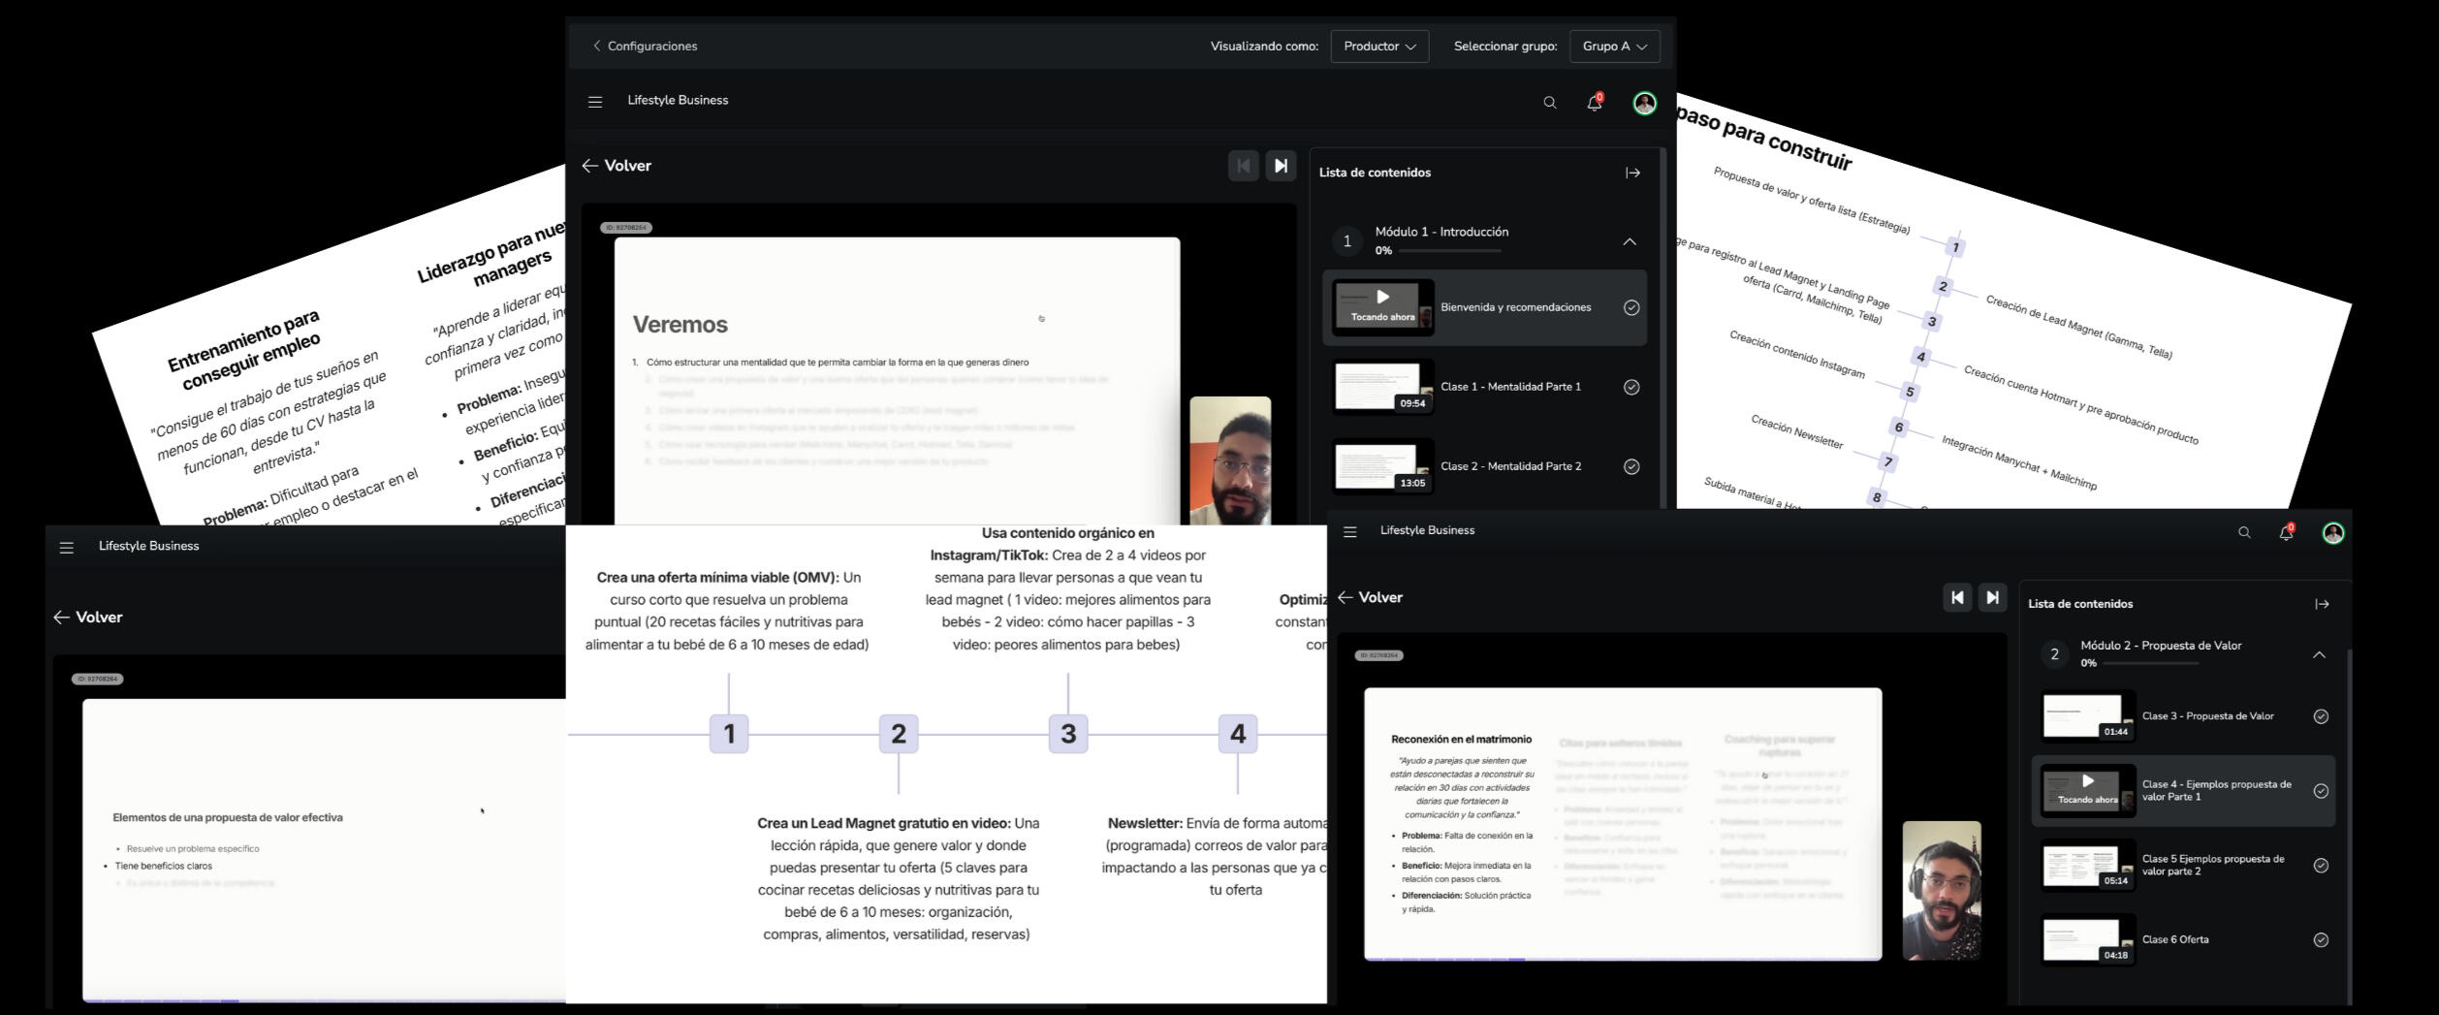Go back to Configuraciones

[645, 47]
